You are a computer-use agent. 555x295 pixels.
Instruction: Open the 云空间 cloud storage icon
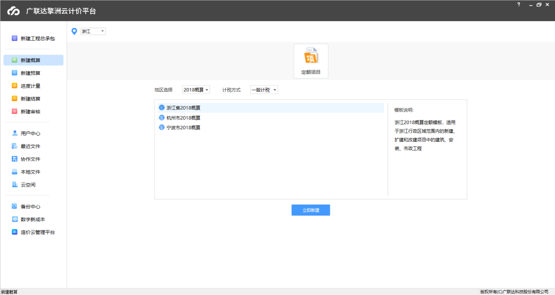(15, 185)
